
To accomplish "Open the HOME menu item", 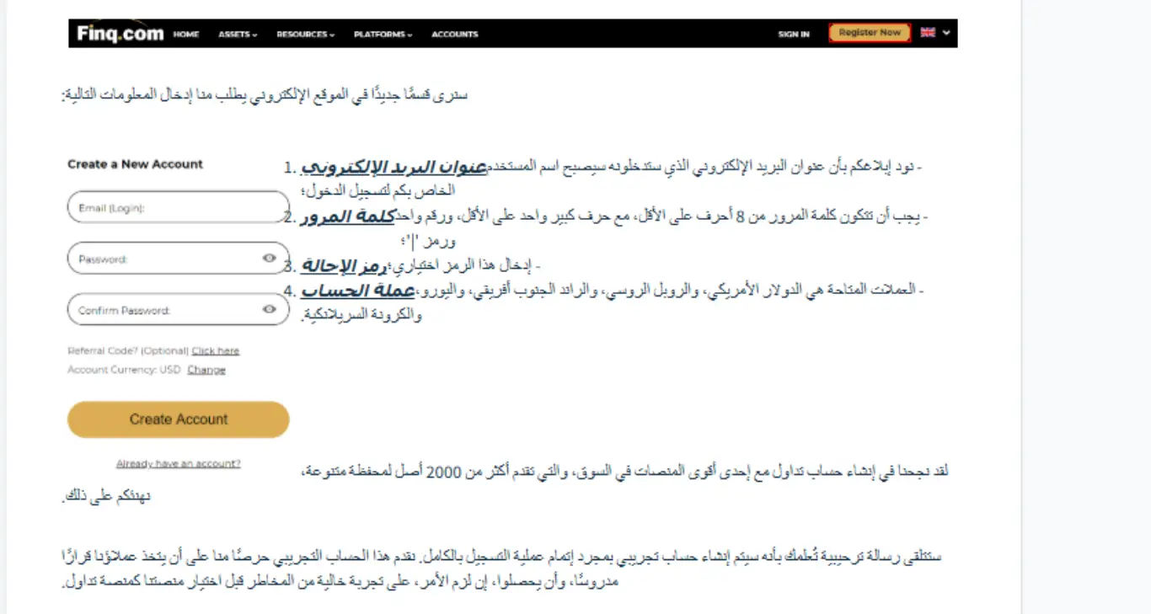I will [185, 35].
